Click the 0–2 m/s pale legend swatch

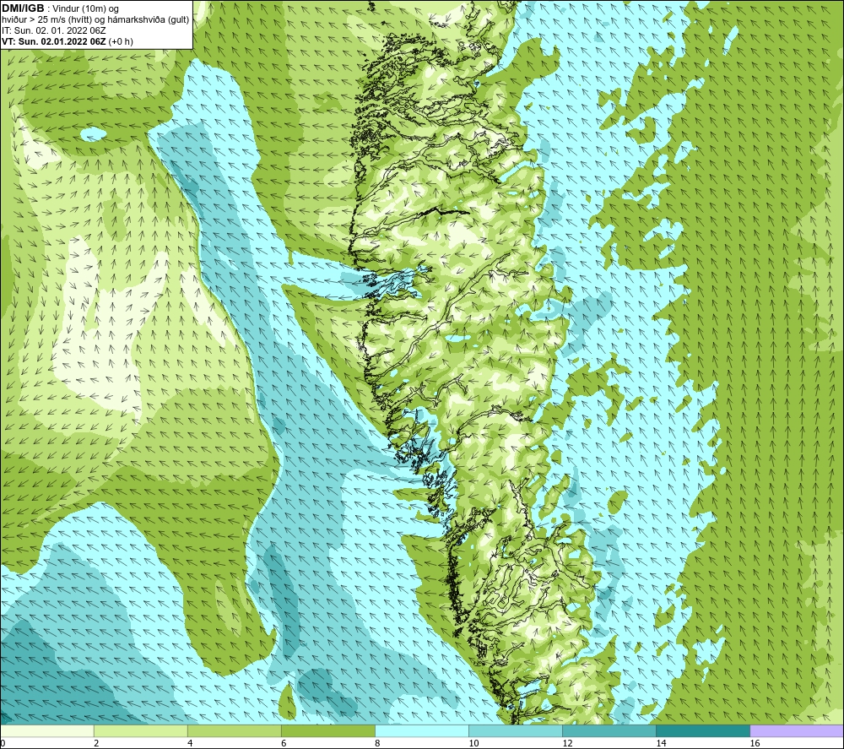coord(47,730)
